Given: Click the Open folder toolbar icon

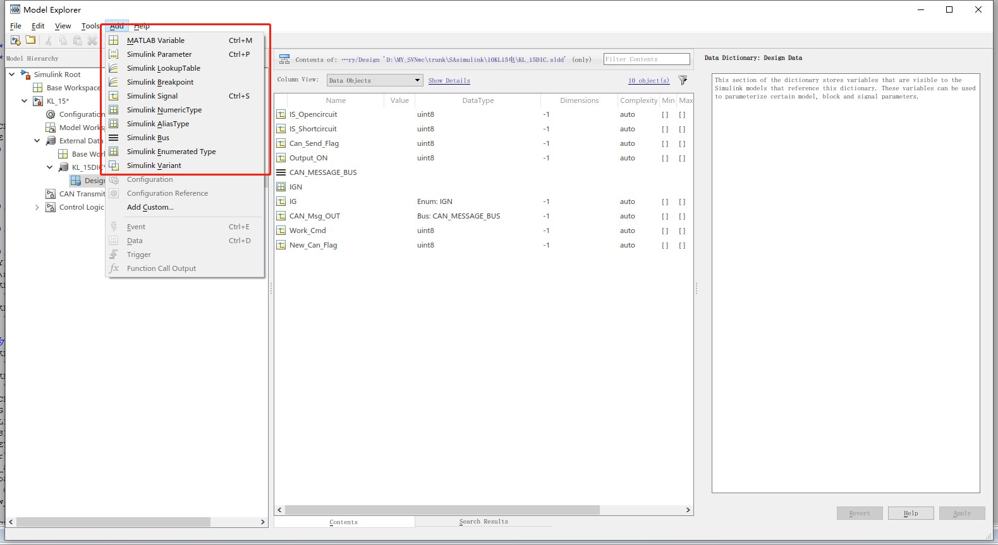Looking at the screenshot, I should coord(30,40).
